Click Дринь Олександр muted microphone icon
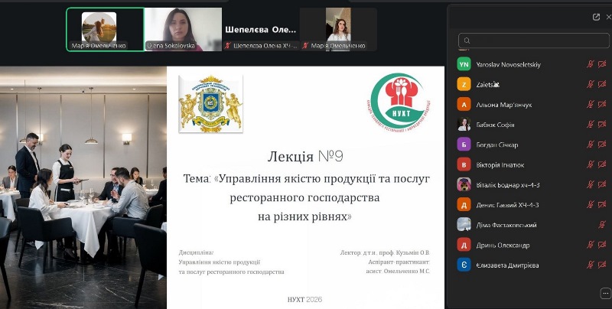 [590, 245]
